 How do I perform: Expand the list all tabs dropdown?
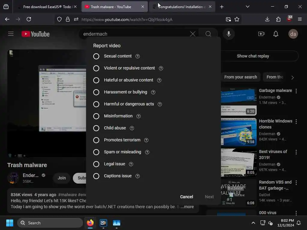pyautogui.click(x=247, y=7)
